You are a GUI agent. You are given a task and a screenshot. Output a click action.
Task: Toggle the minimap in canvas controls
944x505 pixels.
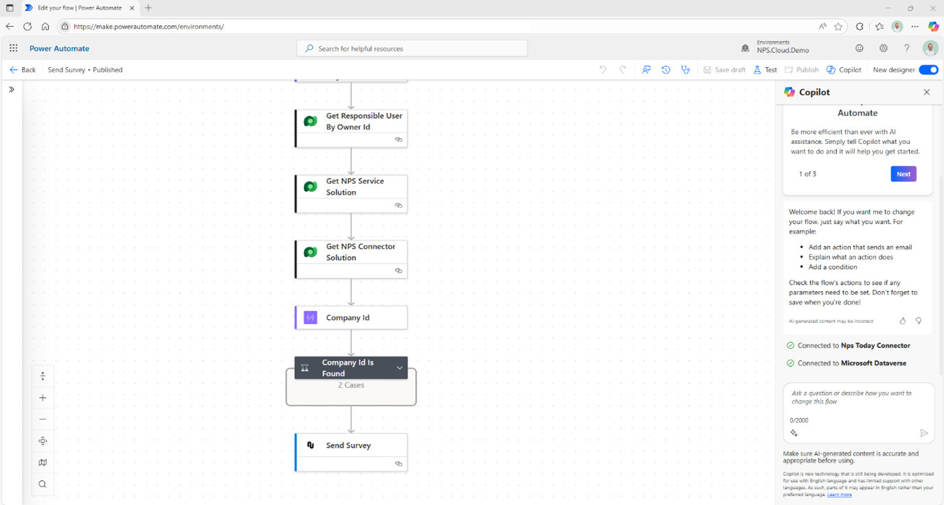coord(43,463)
